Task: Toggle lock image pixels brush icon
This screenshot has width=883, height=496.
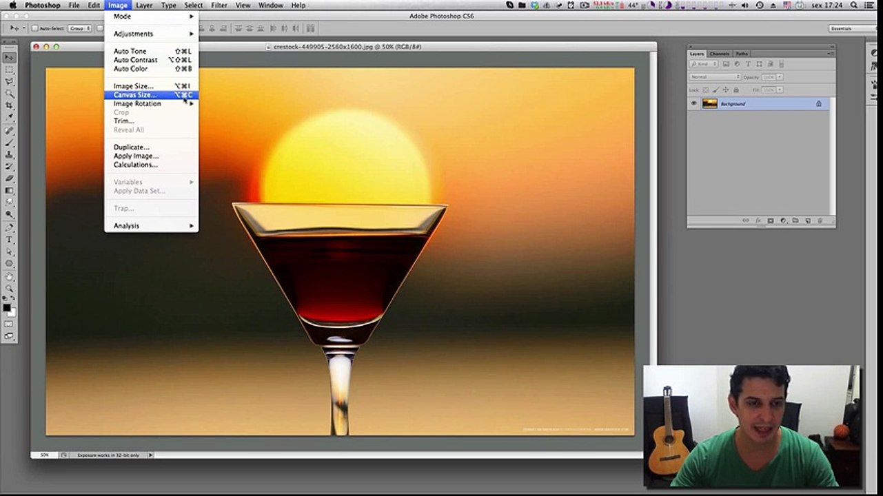Action: pos(715,90)
